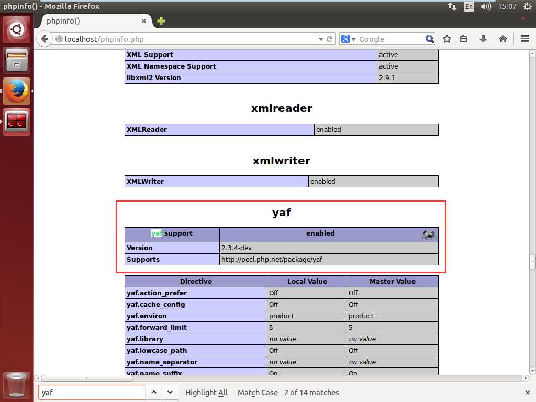
Task: Open the Files manager in launcher
Action: point(17,60)
